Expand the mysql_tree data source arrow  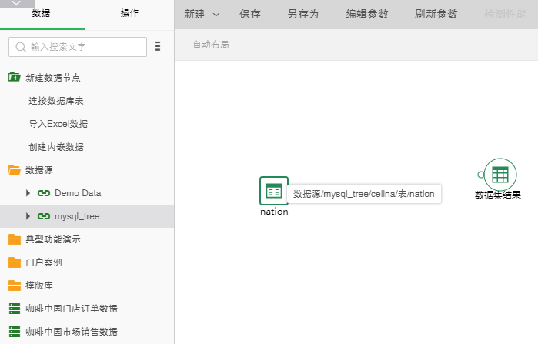[x=28, y=216]
